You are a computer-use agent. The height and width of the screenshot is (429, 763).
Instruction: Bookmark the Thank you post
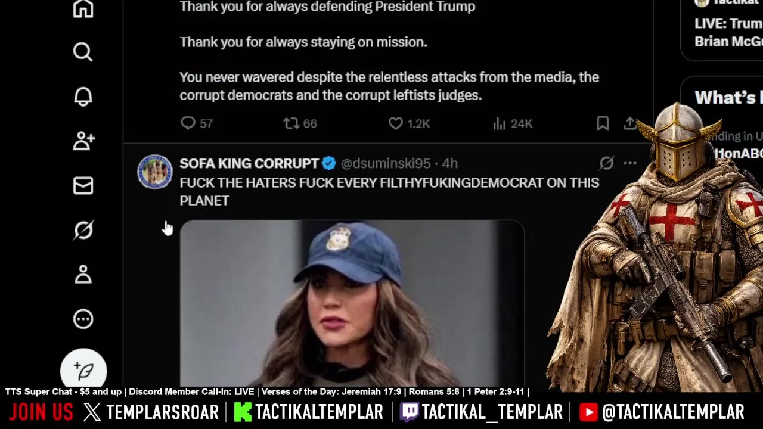(603, 123)
